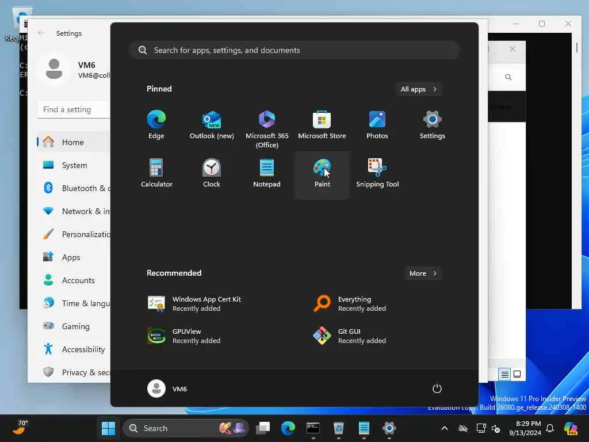Click the power button in Start menu

pos(437,388)
